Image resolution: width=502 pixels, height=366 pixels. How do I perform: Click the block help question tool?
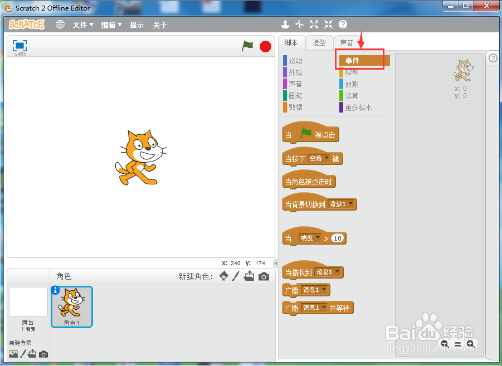coord(343,25)
